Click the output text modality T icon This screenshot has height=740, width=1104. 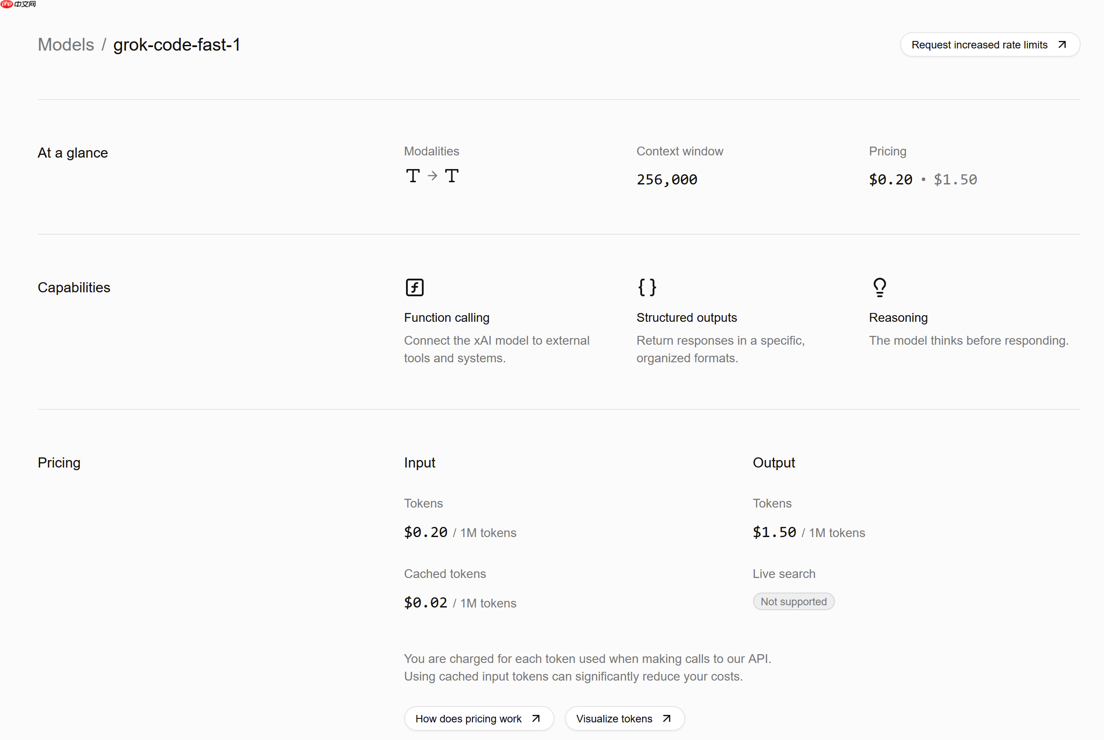click(451, 176)
